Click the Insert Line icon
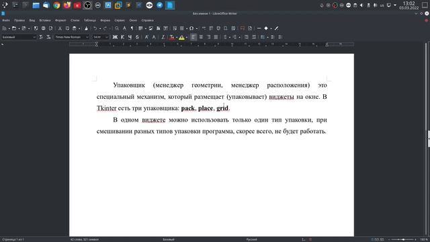Image resolution: width=430 pixels, height=242 pixels. 259,28
